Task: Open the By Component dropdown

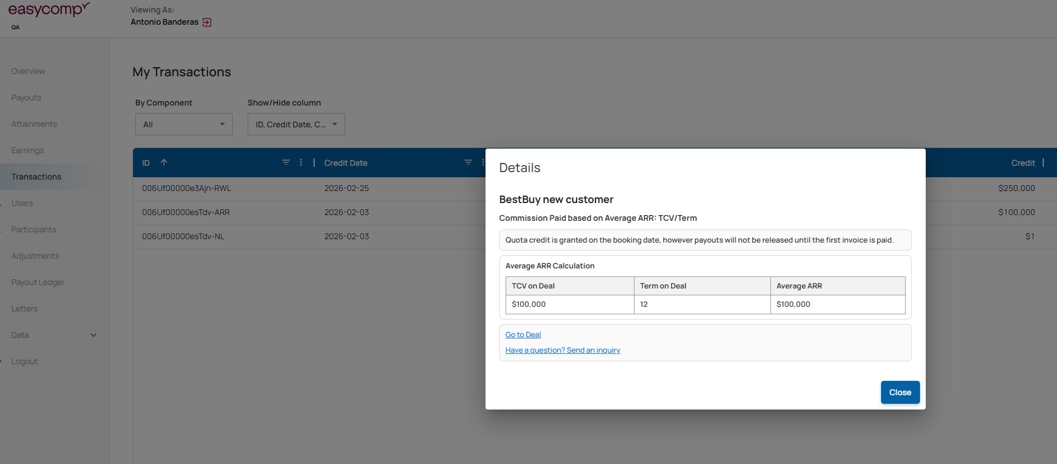Action: tap(183, 124)
